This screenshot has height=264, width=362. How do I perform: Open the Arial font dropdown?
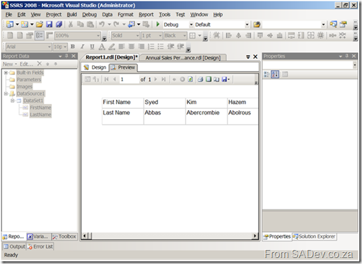pos(49,47)
